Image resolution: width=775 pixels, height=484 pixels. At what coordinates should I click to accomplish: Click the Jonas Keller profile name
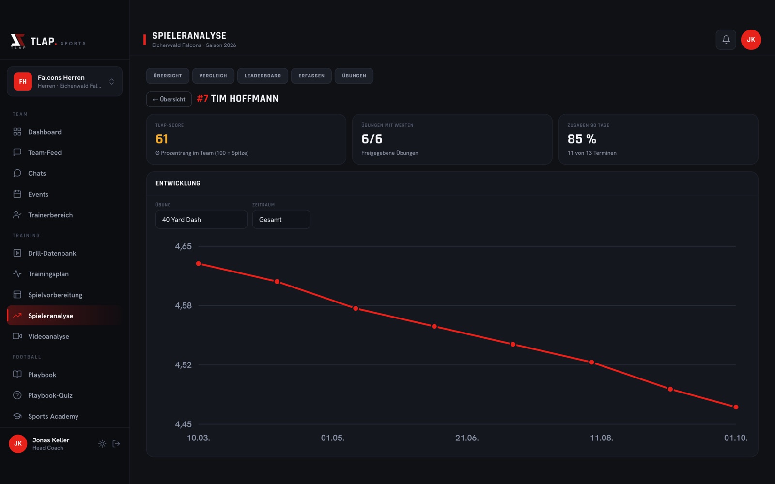(51, 440)
